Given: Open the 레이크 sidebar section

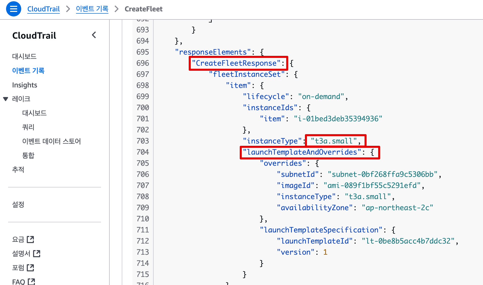Looking at the screenshot, I should point(21,99).
